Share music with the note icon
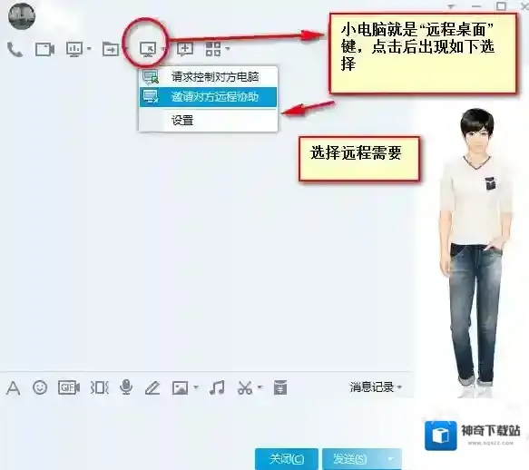The height and width of the screenshot is (470, 529). click(x=217, y=387)
